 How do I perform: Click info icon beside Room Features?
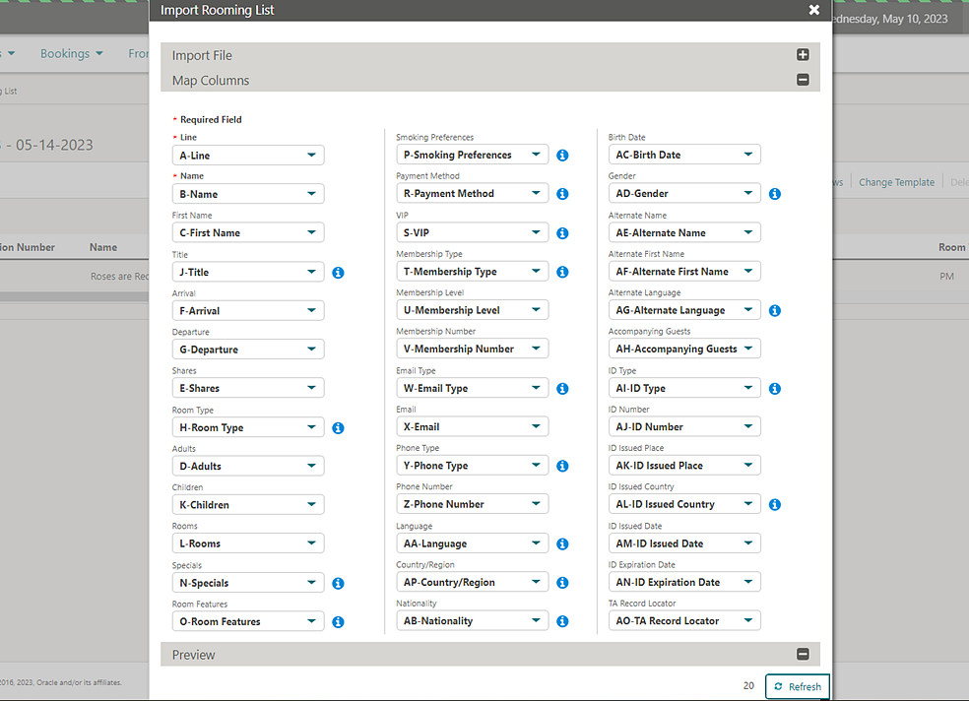click(x=338, y=622)
